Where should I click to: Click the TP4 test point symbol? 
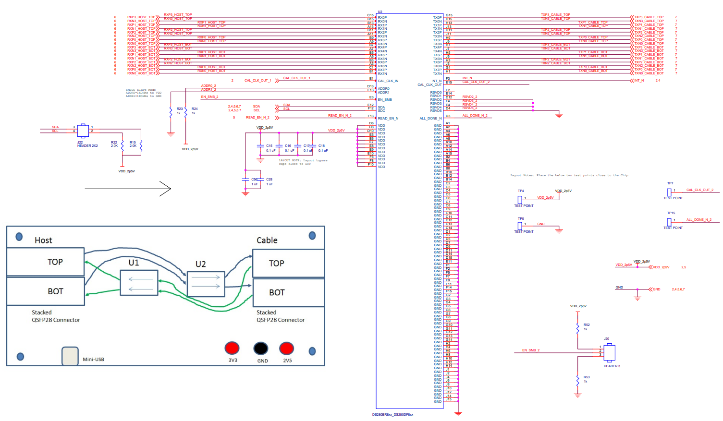[x=520, y=199]
